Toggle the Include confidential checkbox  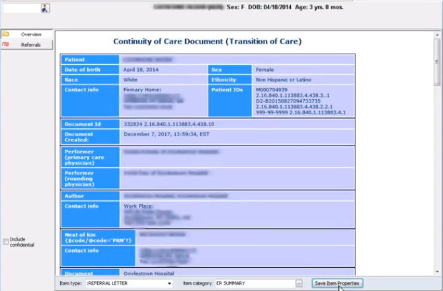click(x=6, y=241)
